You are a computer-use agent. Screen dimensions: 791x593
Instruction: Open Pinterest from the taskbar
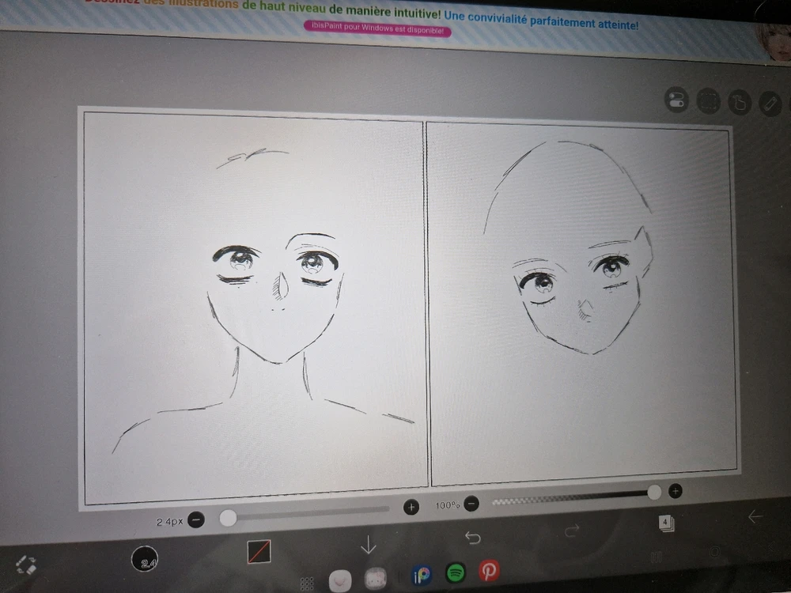point(489,572)
